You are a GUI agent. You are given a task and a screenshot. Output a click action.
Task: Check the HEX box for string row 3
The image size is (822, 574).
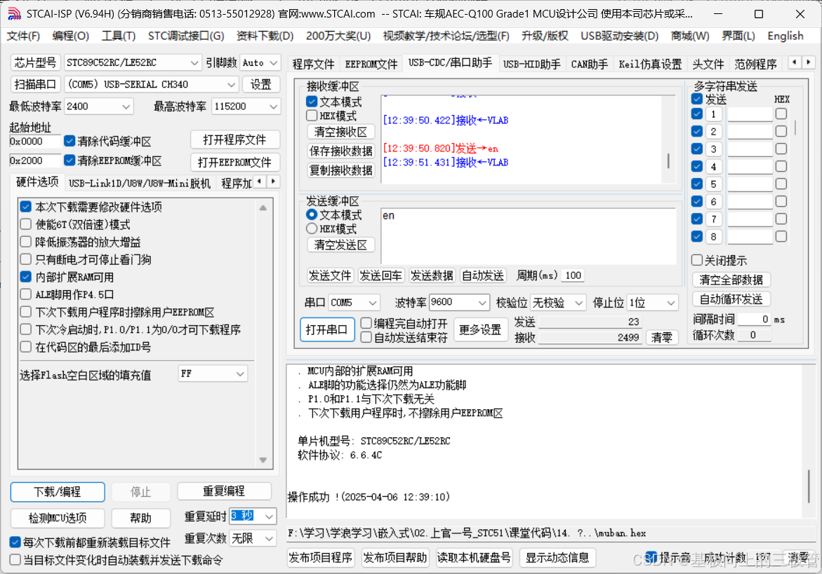click(x=781, y=149)
